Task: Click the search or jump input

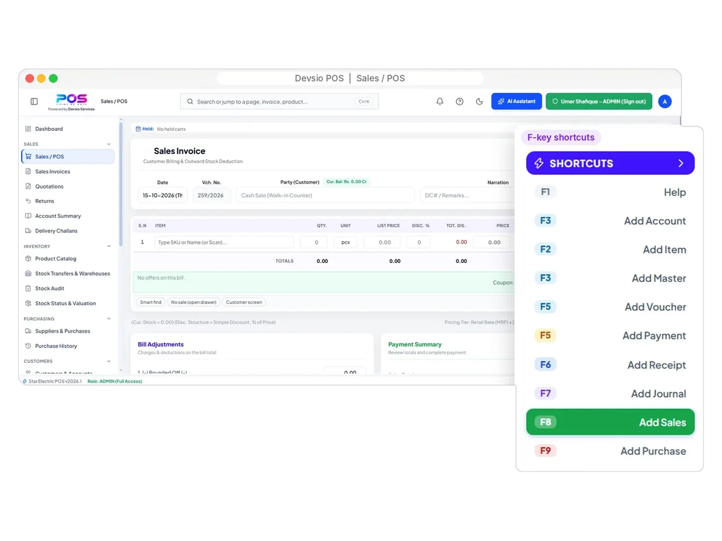Action: [x=279, y=102]
